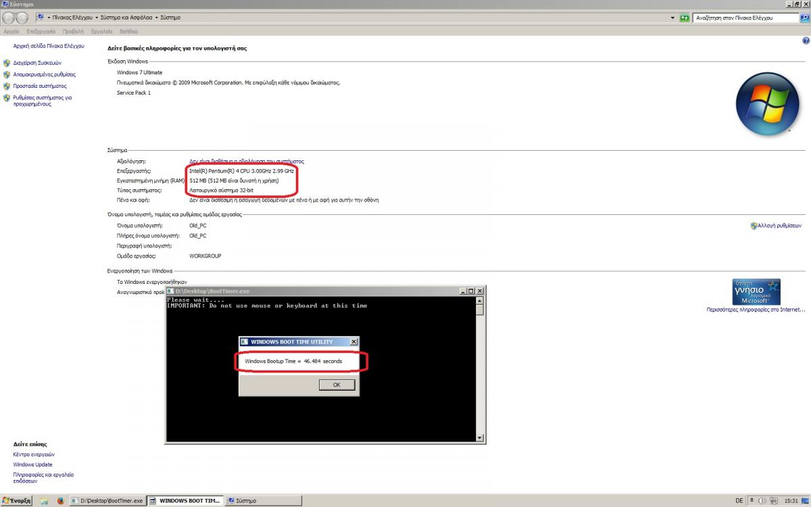Close the Windows Boot Time Utility dialog
This screenshot has height=507, width=811.
point(353,342)
